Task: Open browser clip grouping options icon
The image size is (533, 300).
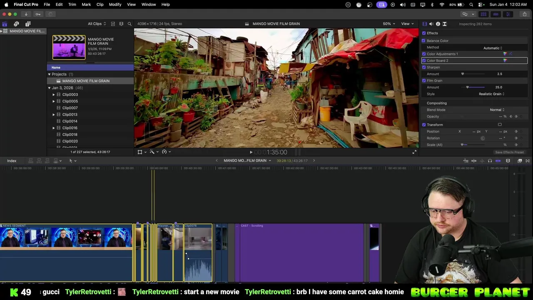Action: click(x=121, y=24)
